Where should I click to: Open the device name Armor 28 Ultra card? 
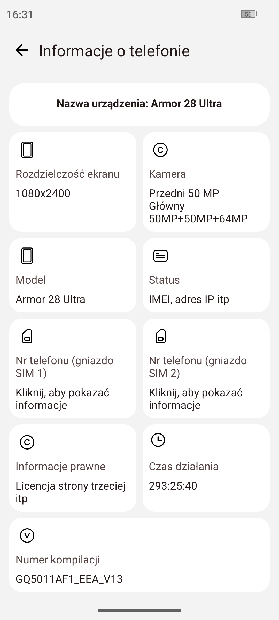coord(139,104)
